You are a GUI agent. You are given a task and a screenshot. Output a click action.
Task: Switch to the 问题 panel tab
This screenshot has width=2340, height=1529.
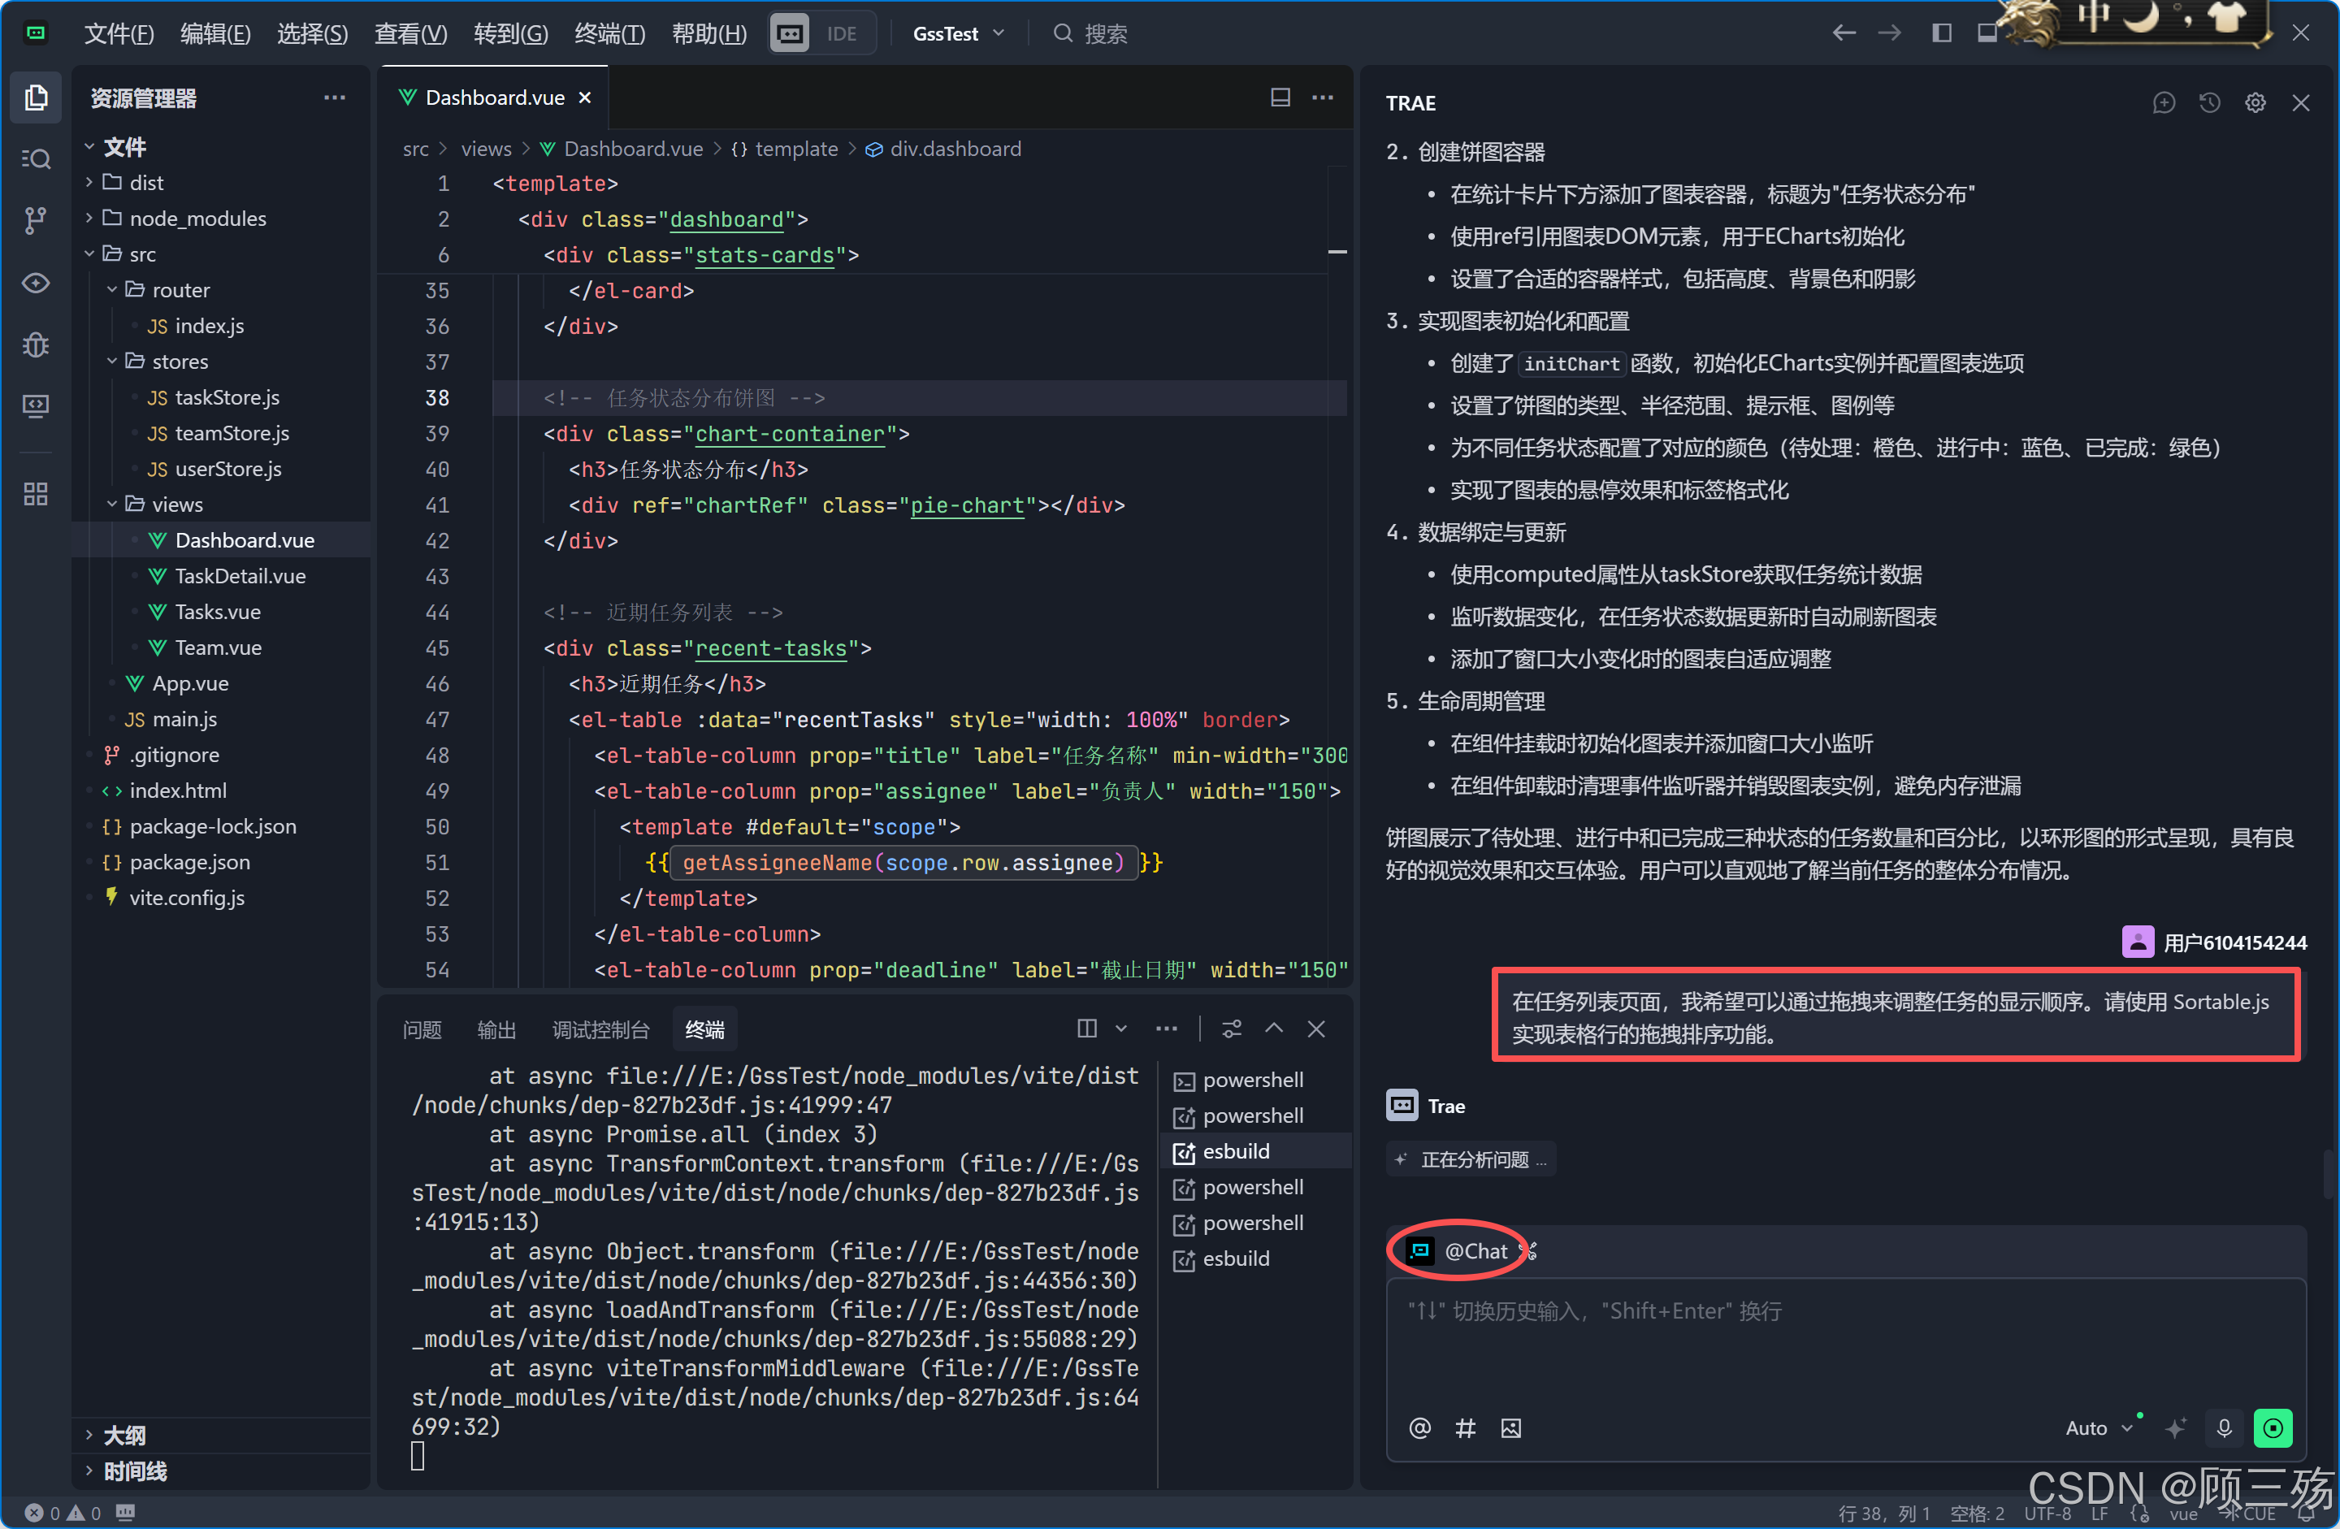coord(422,1029)
